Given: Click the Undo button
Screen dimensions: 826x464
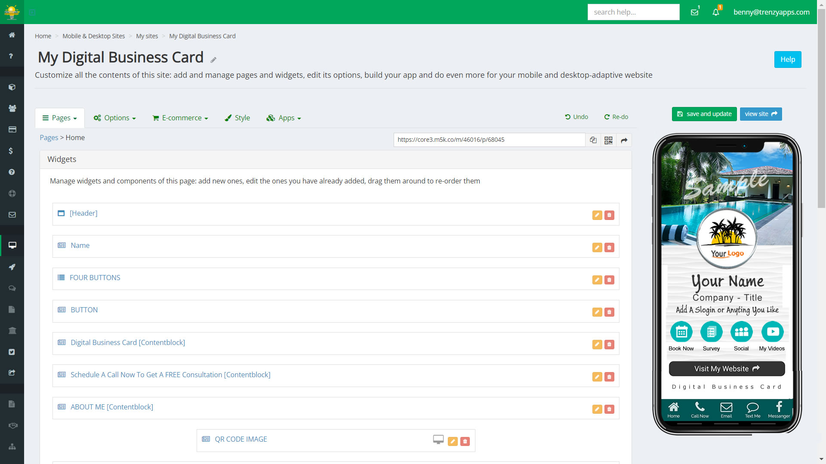Looking at the screenshot, I should (x=576, y=117).
